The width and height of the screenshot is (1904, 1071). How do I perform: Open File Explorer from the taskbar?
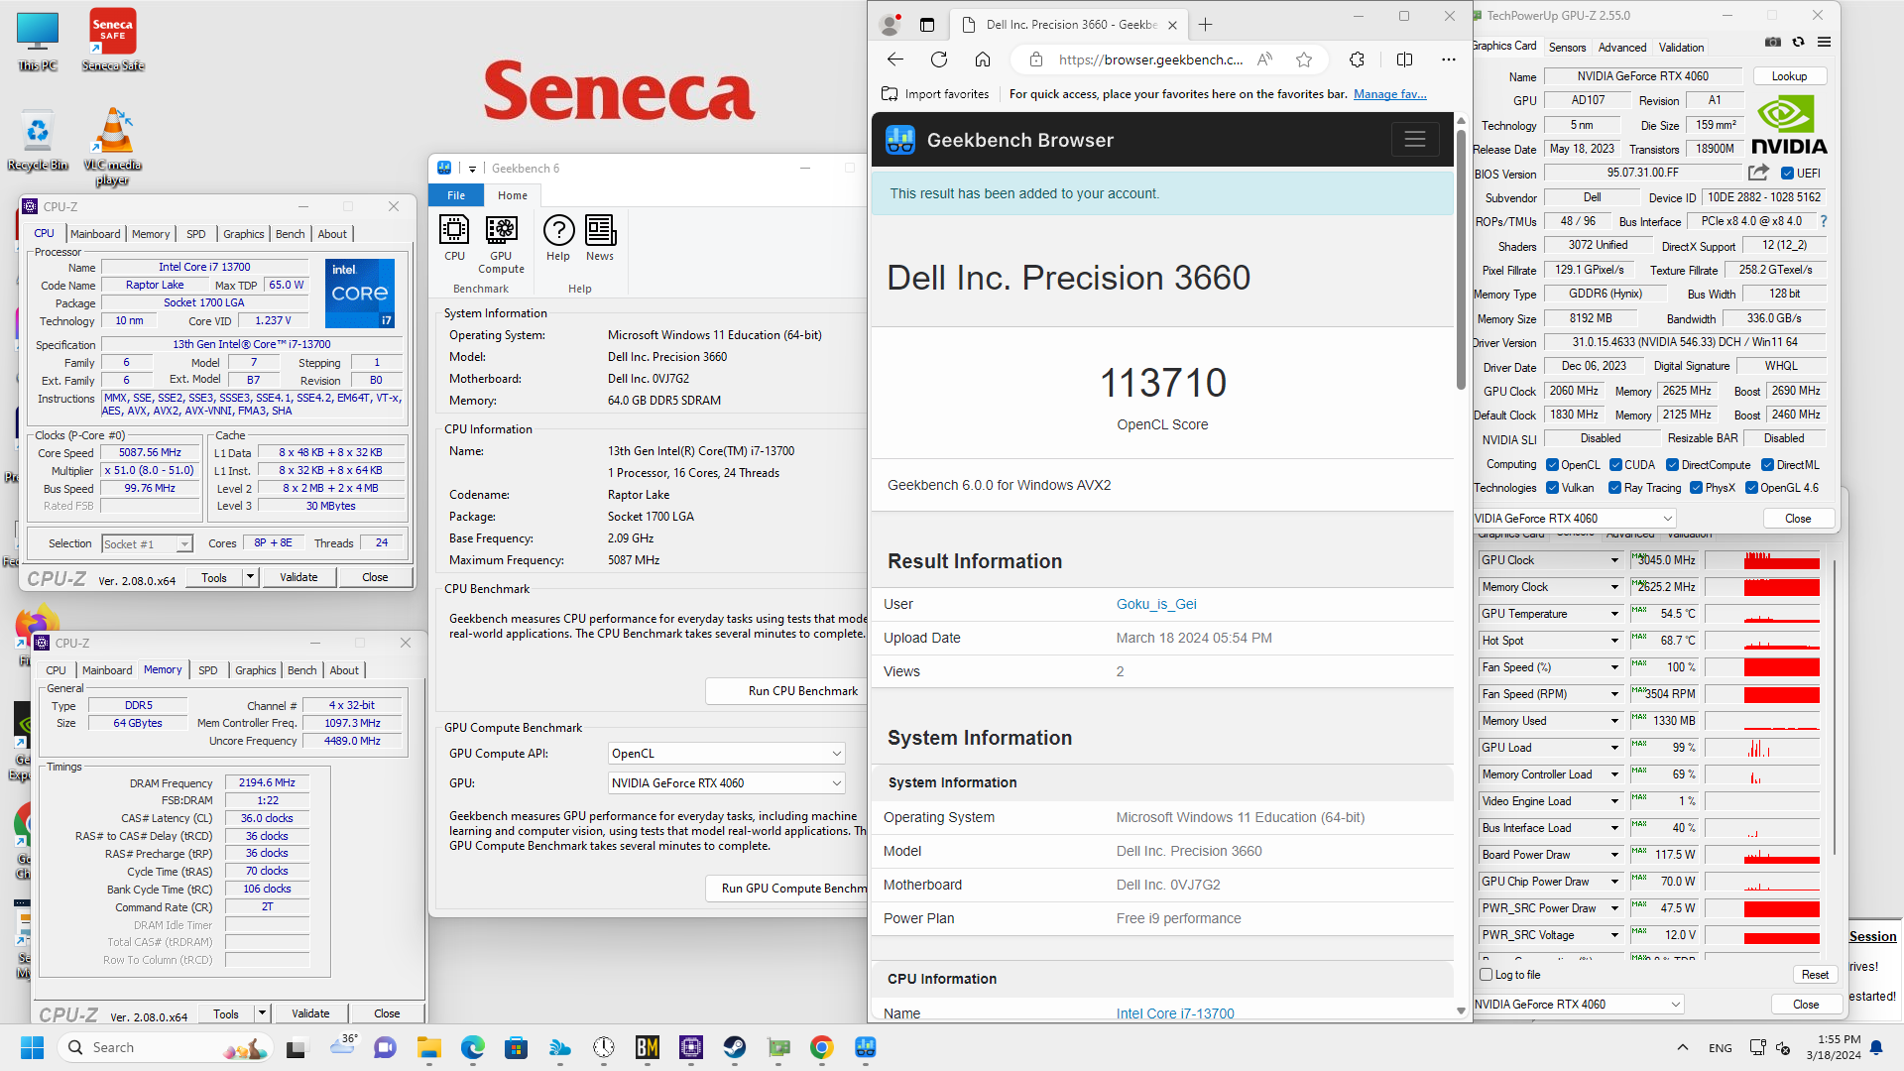pos(428,1047)
